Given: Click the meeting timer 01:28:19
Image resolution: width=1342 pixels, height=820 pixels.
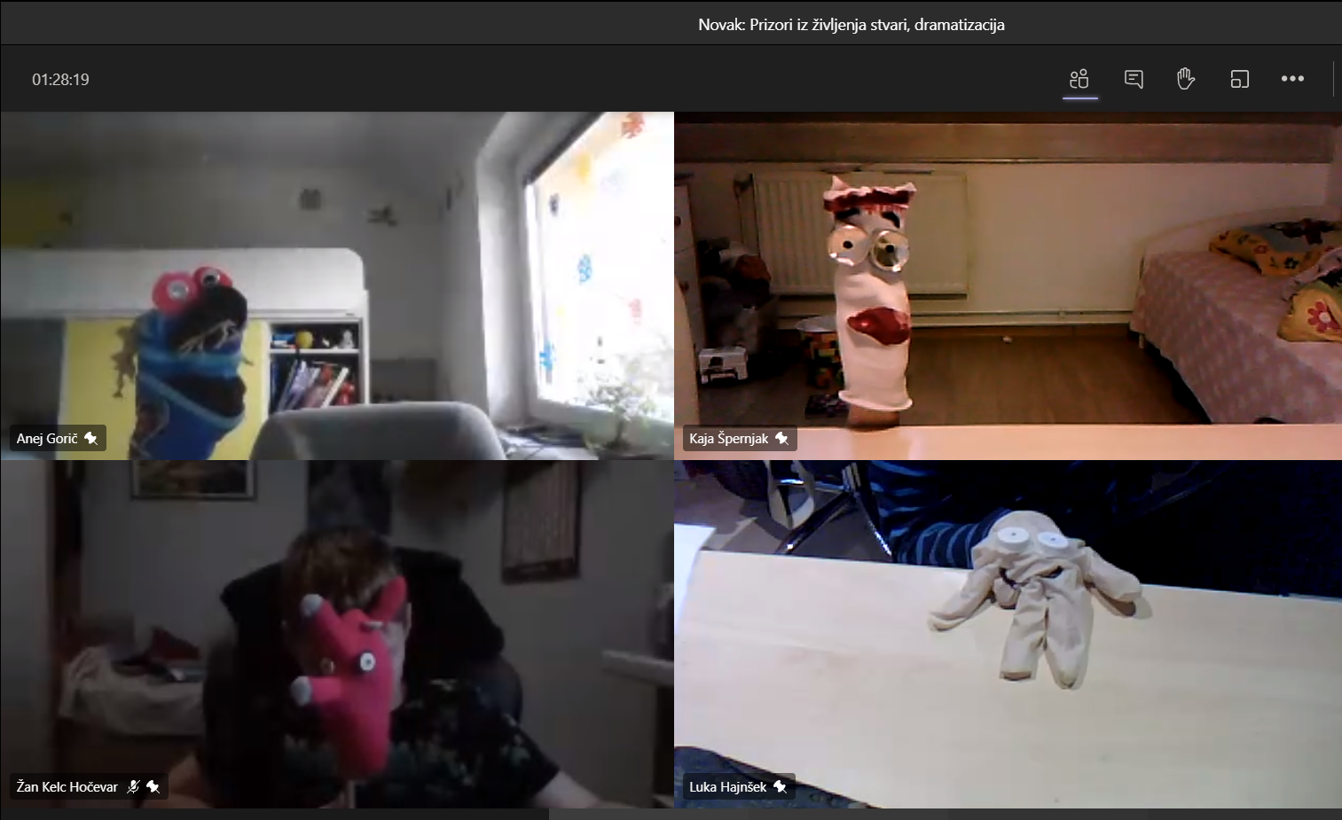Looking at the screenshot, I should pos(60,80).
